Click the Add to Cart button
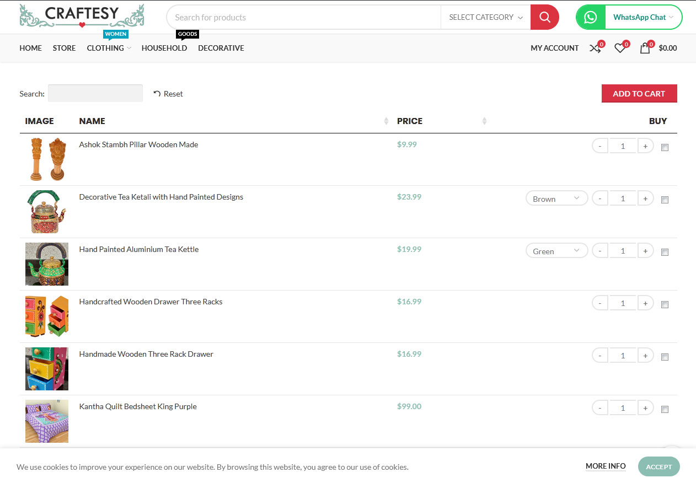Screen dimensions: 696x483 [x=639, y=94]
